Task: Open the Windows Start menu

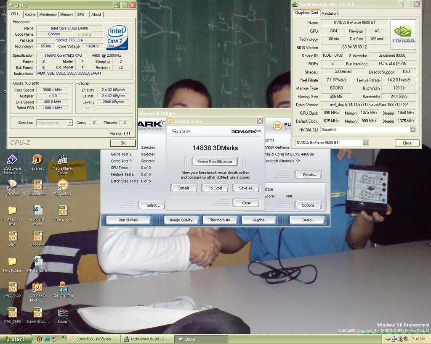Action: tap(15, 339)
